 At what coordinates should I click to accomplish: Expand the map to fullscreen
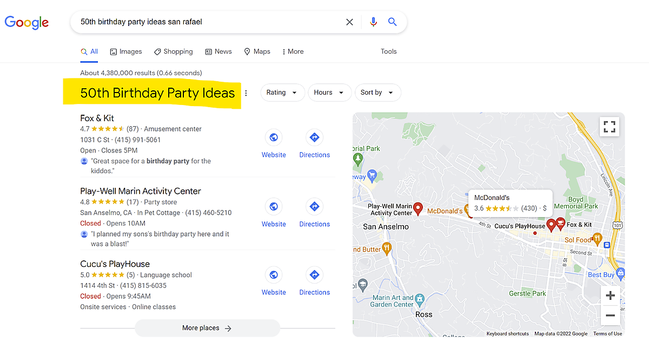pyautogui.click(x=610, y=127)
